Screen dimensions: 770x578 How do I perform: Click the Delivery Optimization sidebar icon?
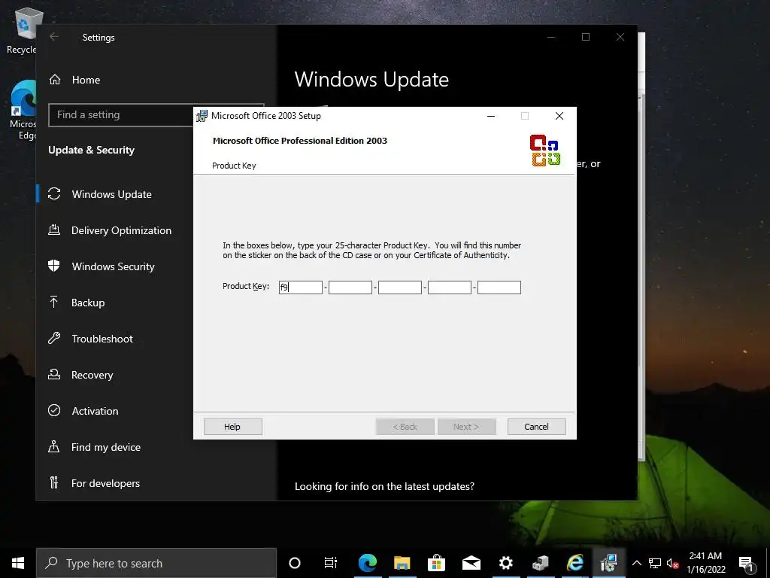point(54,230)
